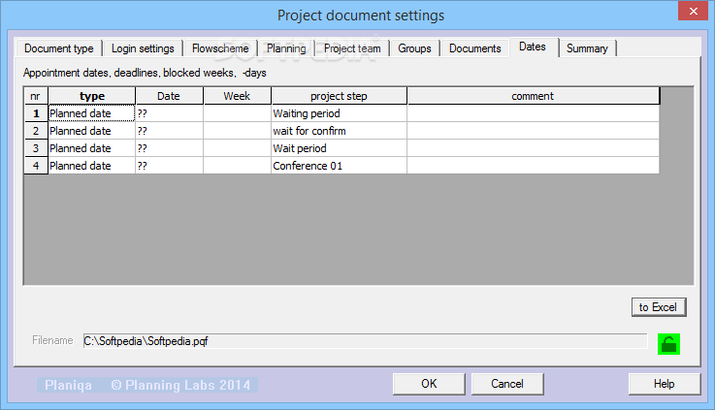Screen dimensions: 715x410
Task: Click the 'Date' column header
Action: pyautogui.click(x=169, y=96)
